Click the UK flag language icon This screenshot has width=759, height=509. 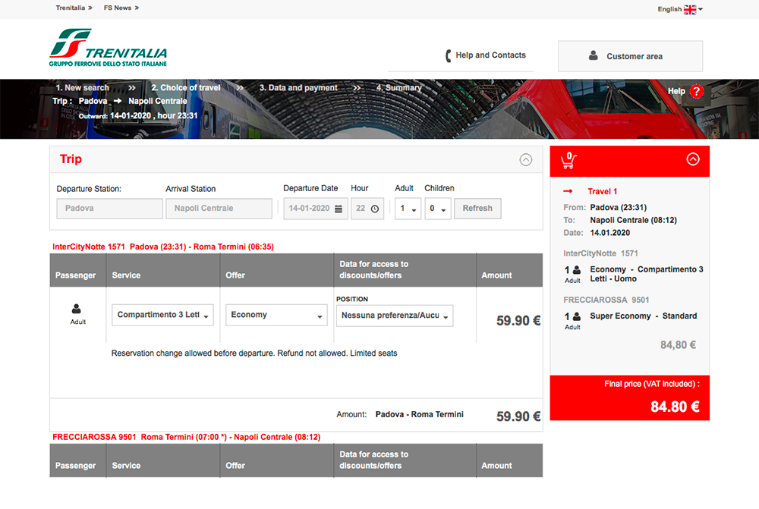(690, 9)
